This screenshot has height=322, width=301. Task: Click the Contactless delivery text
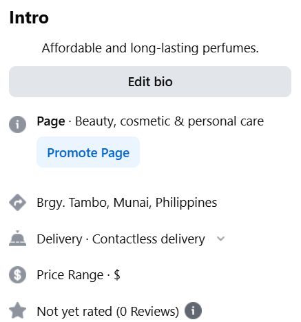[x=149, y=239]
